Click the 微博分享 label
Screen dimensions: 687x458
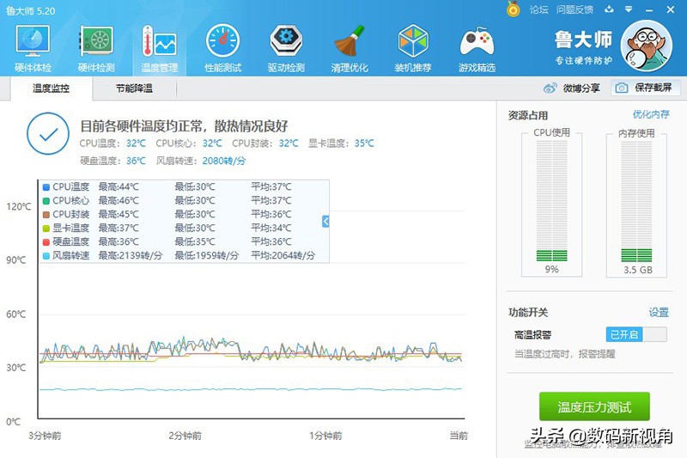(581, 89)
